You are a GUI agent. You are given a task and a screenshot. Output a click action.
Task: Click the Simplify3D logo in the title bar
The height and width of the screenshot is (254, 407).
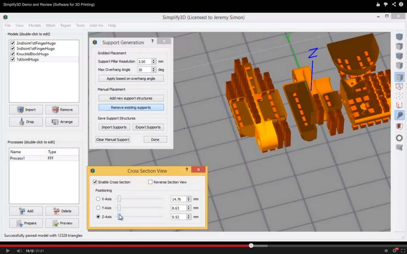(x=5, y=17)
